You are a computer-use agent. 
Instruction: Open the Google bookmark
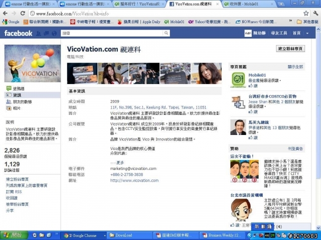(11, 22)
